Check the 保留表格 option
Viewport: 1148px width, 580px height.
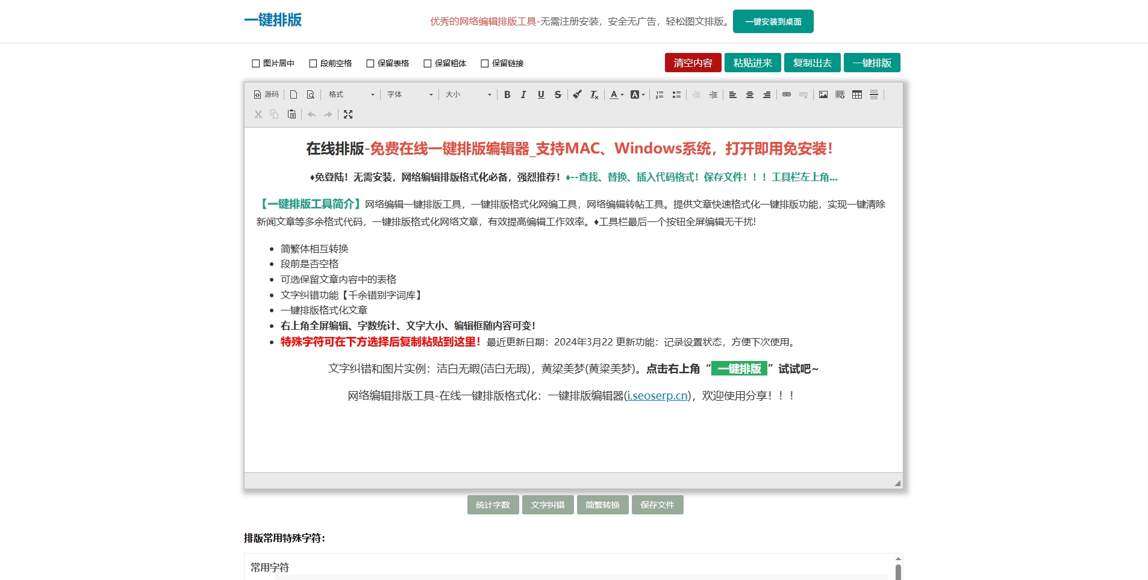(370, 63)
